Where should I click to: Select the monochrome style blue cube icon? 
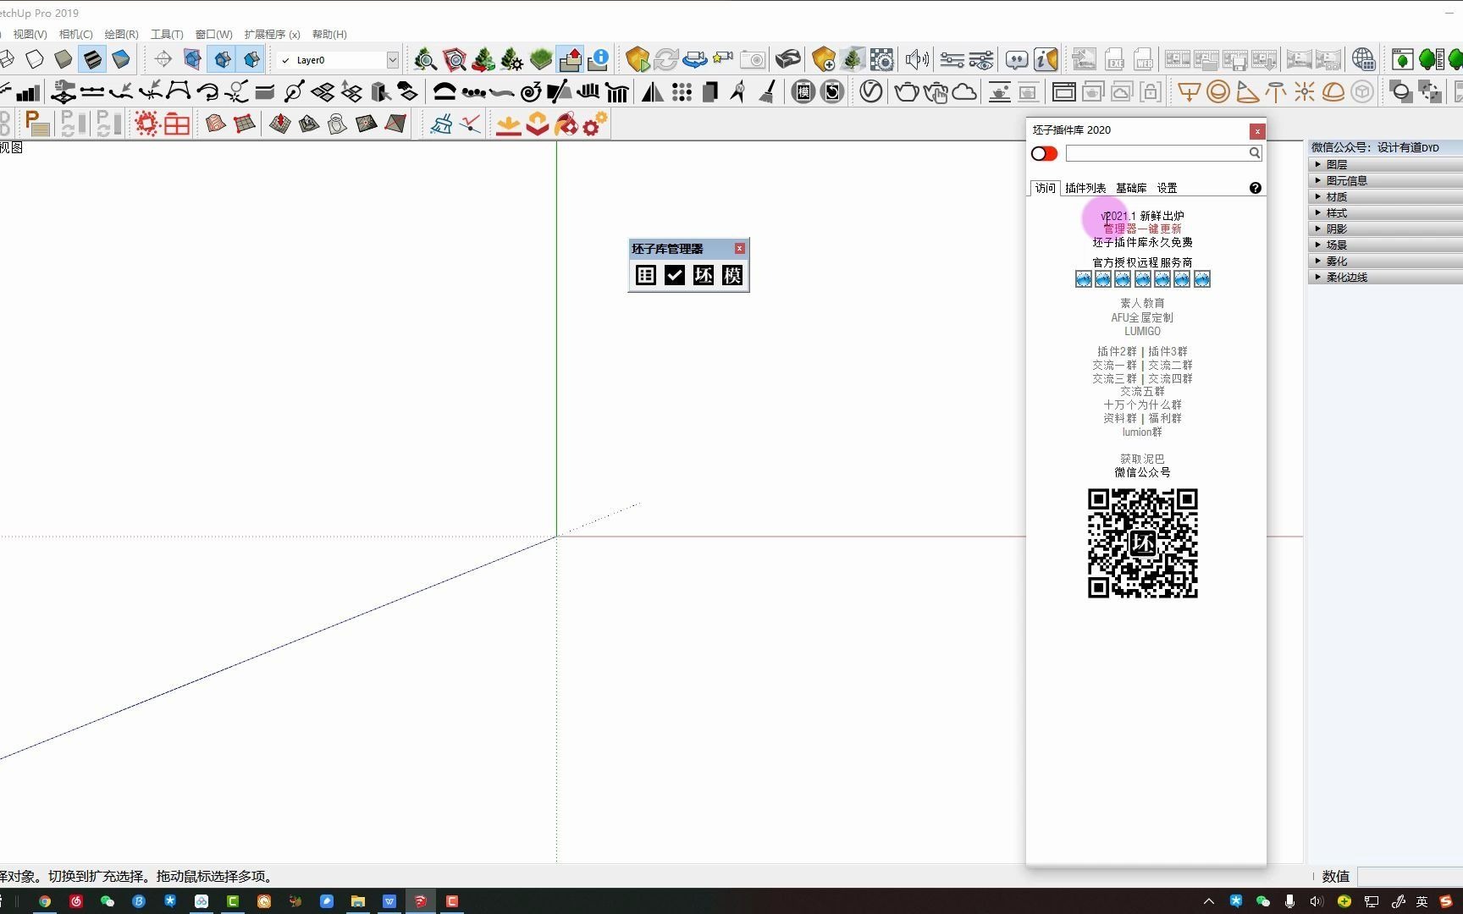pyautogui.click(x=121, y=59)
